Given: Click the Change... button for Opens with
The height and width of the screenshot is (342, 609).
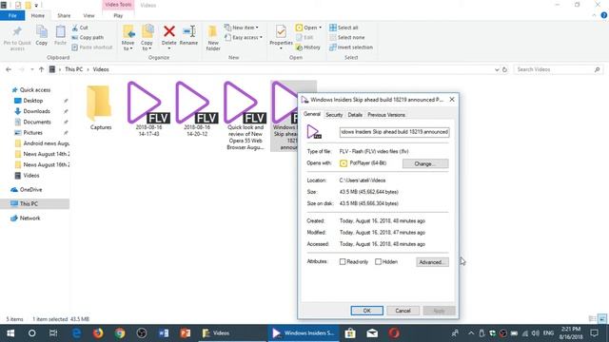Looking at the screenshot, I should (x=425, y=163).
